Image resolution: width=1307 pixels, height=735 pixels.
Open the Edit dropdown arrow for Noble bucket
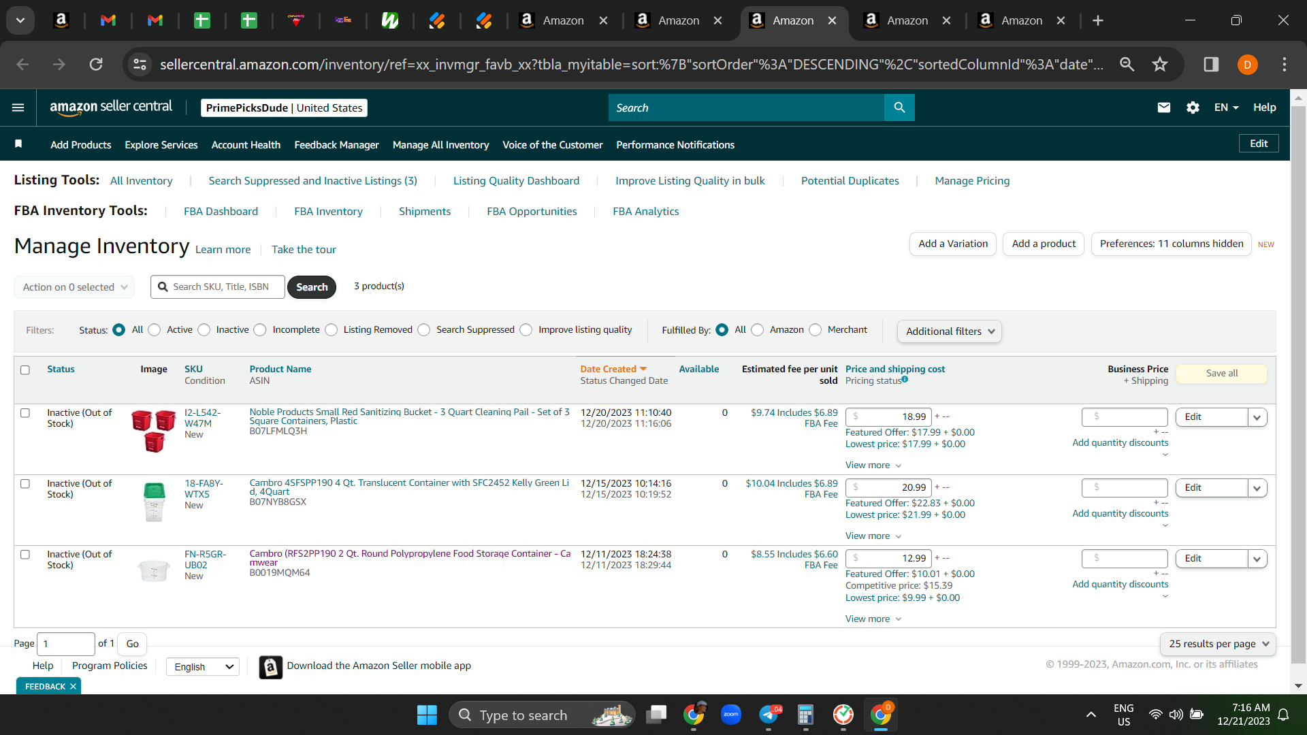[x=1257, y=417]
